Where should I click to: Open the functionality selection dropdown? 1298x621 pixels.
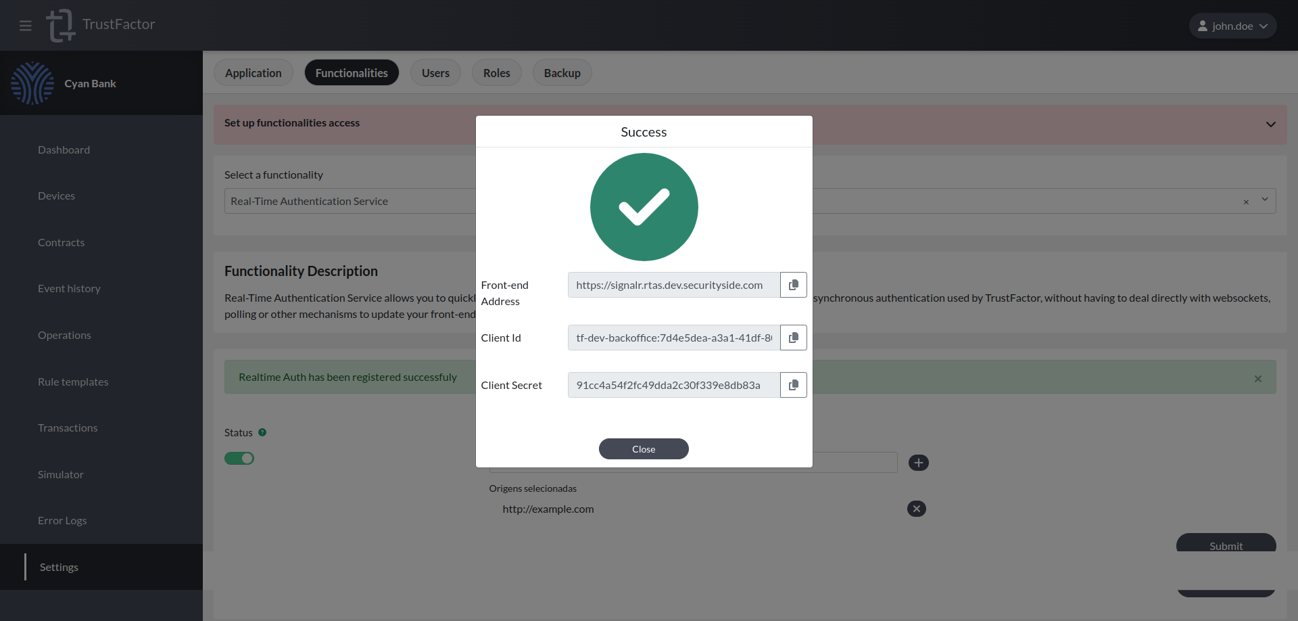[1265, 200]
